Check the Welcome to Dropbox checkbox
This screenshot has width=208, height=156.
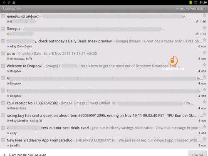tap(3, 66)
